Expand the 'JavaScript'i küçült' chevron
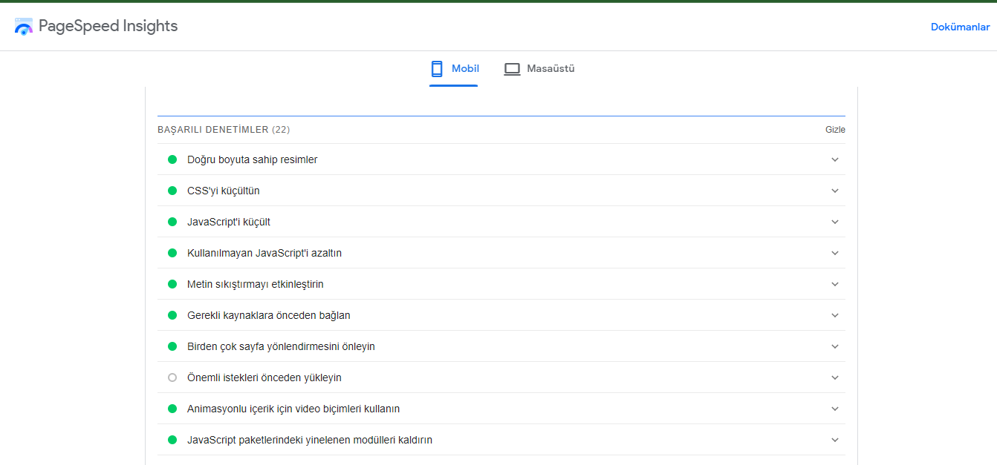The height and width of the screenshot is (465, 997). tap(835, 222)
